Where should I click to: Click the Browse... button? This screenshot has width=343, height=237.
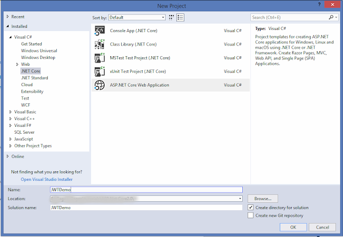263,198
